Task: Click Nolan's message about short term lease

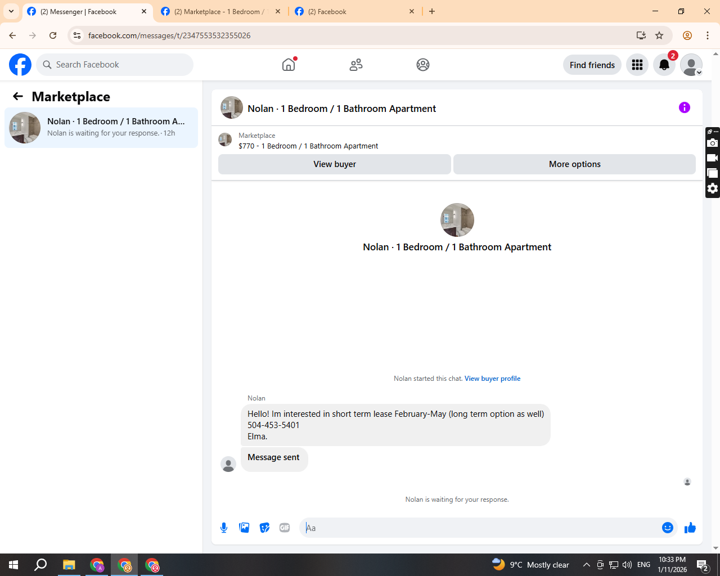Action: [x=395, y=425]
